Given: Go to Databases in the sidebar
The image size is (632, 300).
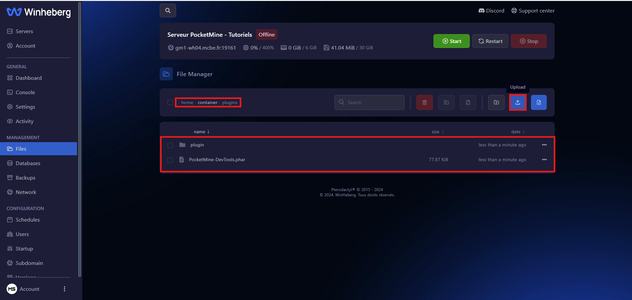Looking at the screenshot, I should pos(28,163).
